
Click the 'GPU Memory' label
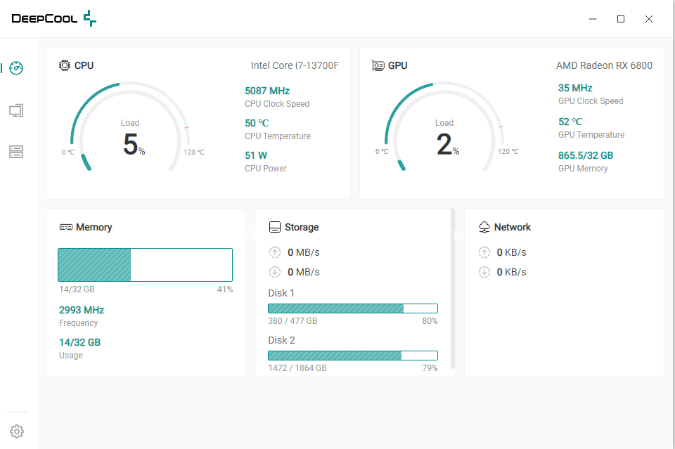coord(583,169)
